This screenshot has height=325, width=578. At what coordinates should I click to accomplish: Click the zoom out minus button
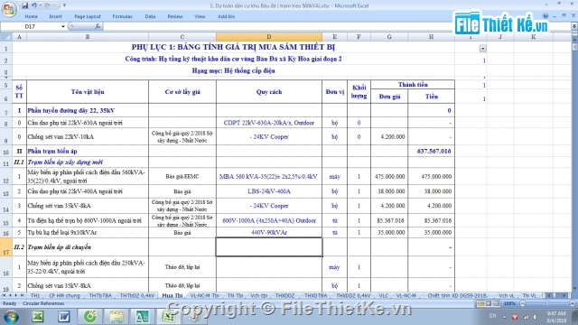tap(522, 303)
